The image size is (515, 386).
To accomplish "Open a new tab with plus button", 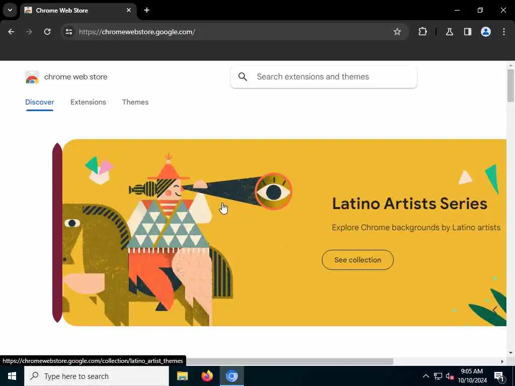I will pos(147,10).
